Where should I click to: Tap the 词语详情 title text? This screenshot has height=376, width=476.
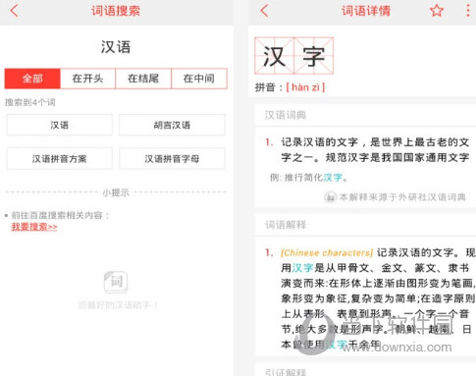(x=366, y=11)
